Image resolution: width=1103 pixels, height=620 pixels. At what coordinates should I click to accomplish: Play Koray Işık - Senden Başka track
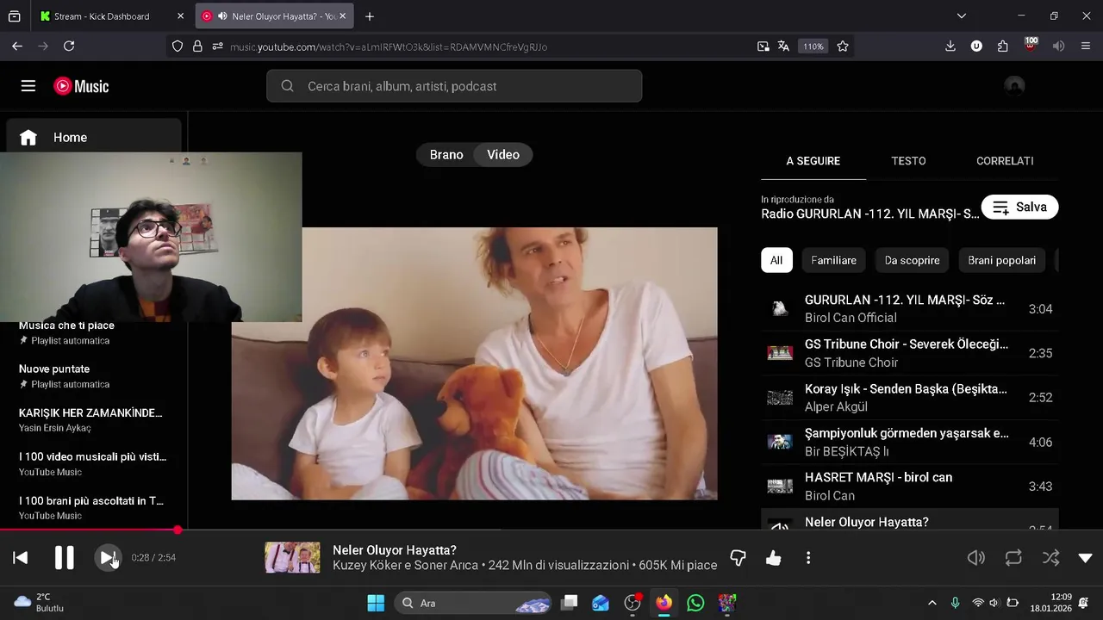click(x=909, y=398)
